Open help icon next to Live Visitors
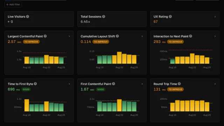 [x=28, y=16]
